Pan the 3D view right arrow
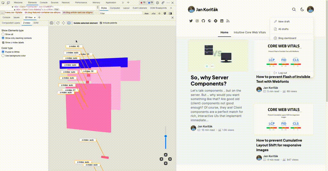328x171 pixels. point(170,159)
